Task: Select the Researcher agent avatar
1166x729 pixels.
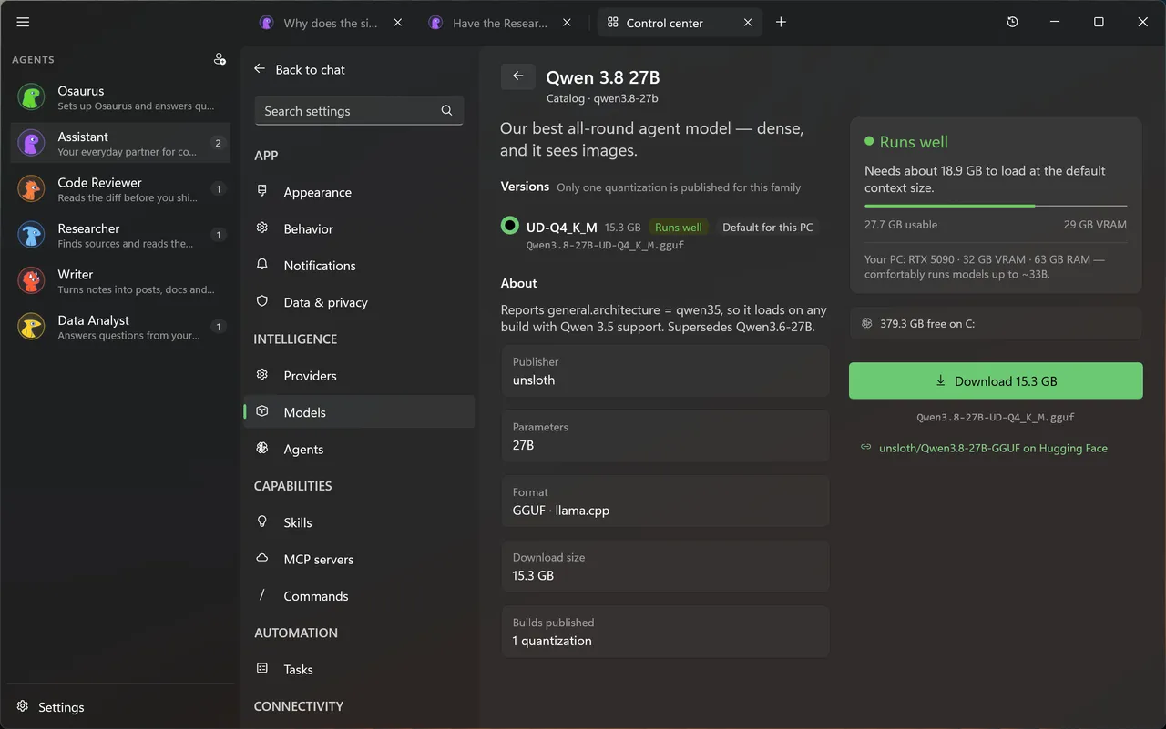Action: click(32, 235)
